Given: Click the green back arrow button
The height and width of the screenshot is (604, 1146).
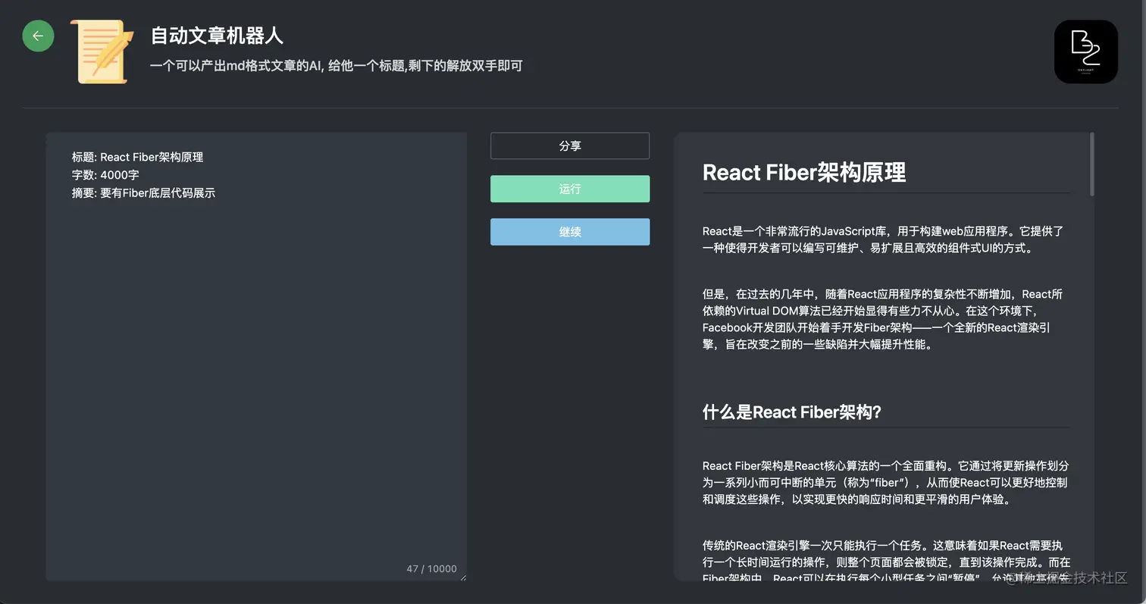Looking at the screenshot, I should [38, 36].
